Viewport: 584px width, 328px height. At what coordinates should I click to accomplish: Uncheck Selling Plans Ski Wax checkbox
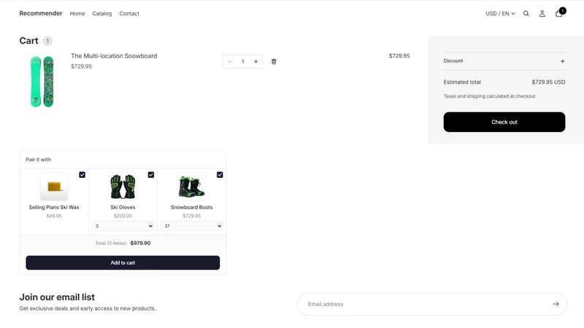(82, 175)
